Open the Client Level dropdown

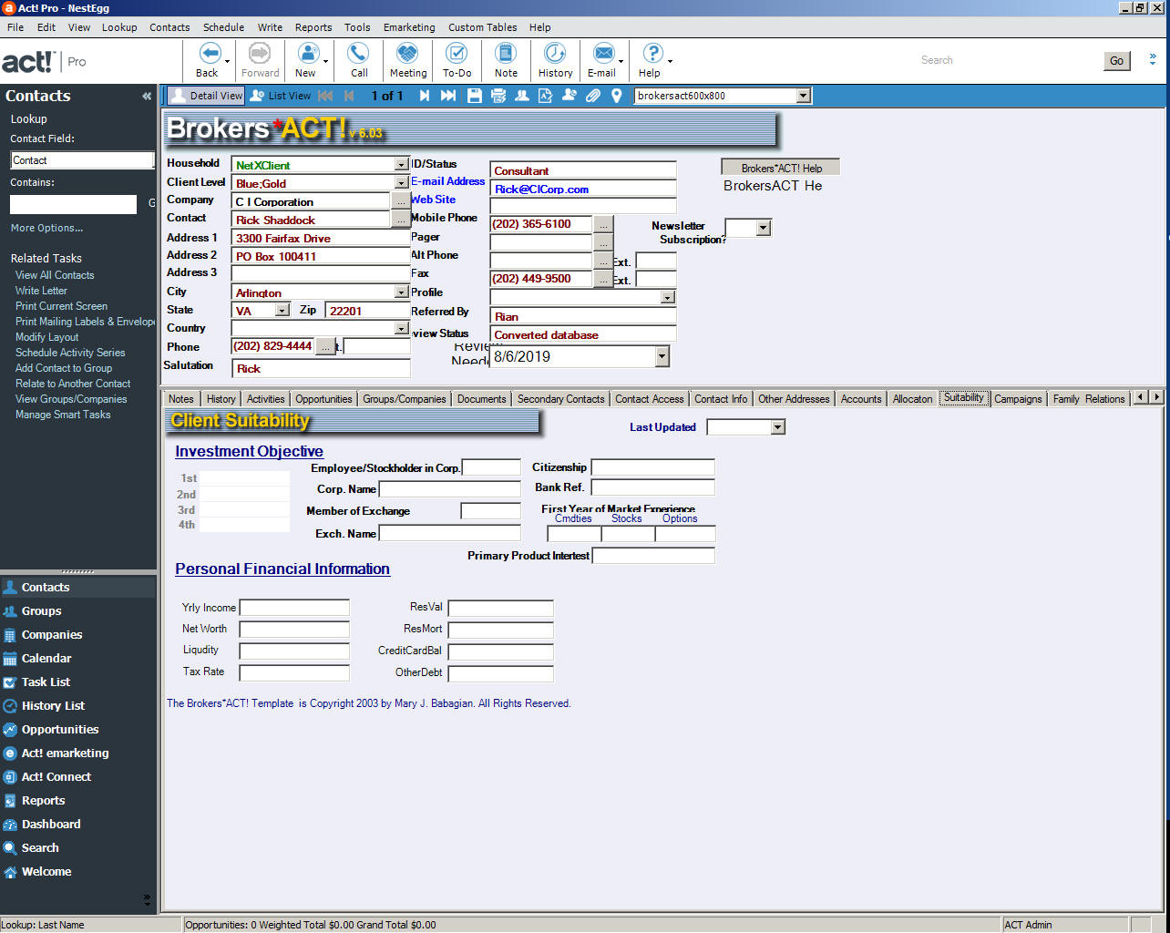point(401,183)
